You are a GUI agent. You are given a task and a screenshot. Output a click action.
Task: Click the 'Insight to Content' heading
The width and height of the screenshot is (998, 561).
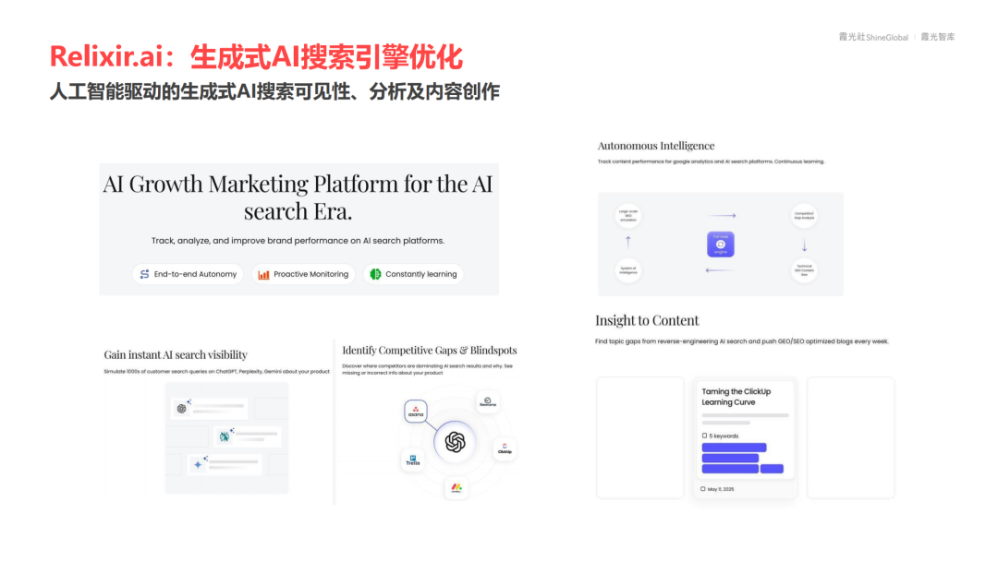tap(647, 320)
